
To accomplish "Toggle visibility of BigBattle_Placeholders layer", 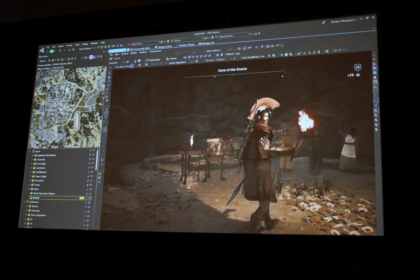I will pos(94,154).
